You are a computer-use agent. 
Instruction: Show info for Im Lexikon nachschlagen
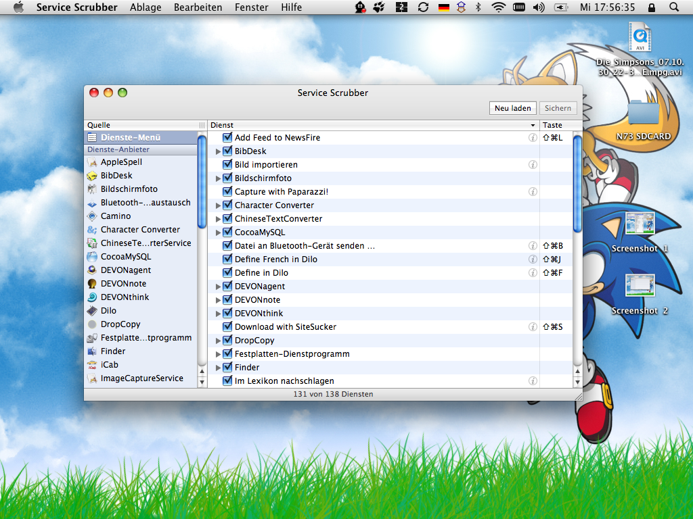pyautogui.click(x=533, y=381)
